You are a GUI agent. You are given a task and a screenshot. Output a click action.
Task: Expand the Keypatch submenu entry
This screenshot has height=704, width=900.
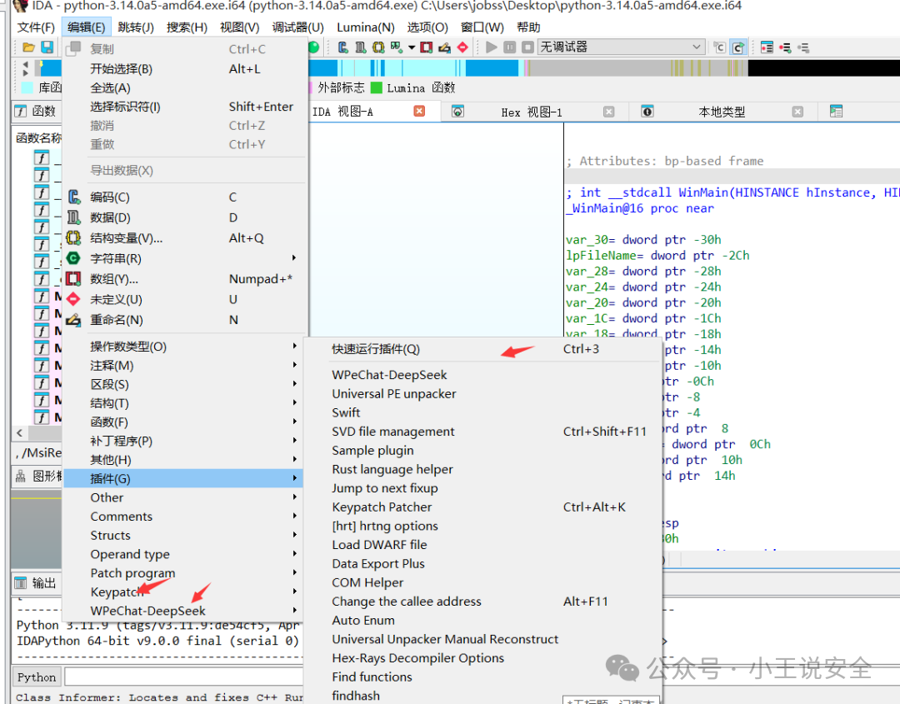pos(183,592)
